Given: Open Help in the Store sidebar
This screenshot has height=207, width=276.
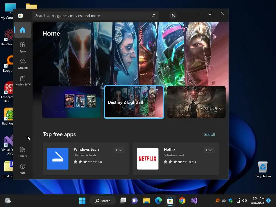Looking at the screenshot, I should click(x=23, y=169).
